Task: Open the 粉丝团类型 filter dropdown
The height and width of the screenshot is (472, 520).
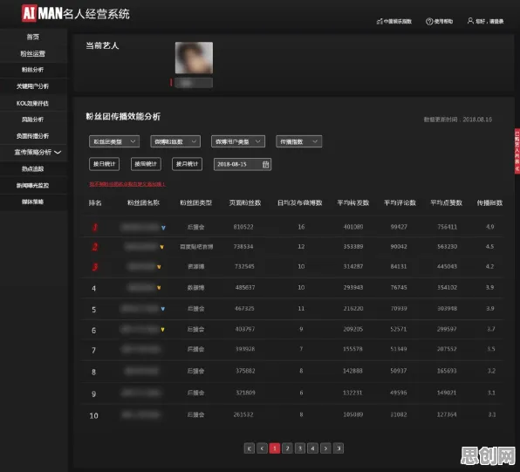Action: pyautogui.click(x=114, y=141)
